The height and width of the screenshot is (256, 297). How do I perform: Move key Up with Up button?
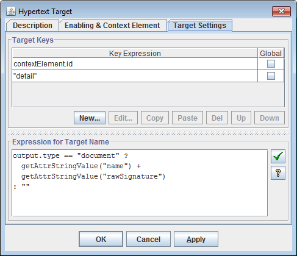241,118
